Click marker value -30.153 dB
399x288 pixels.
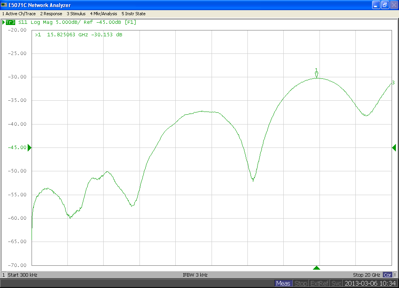107,35
